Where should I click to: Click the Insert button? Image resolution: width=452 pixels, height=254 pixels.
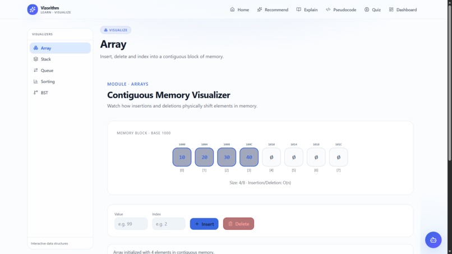point(204,224)
